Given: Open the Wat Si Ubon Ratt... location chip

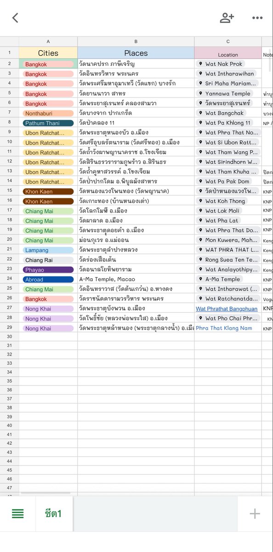Looking at the screenshot, I should [x=227, y=142].
